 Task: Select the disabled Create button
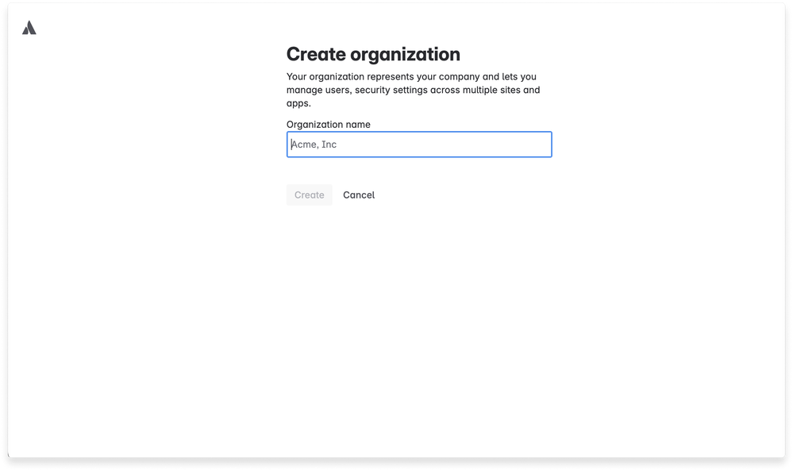[x=309, y=195]
